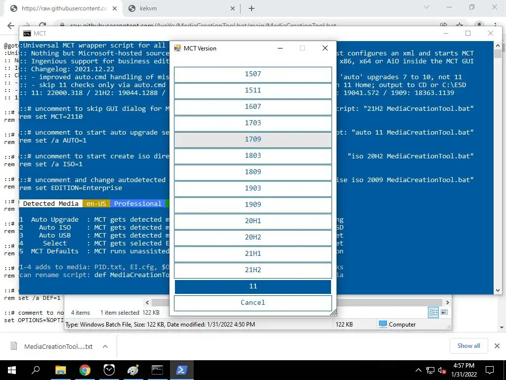This screenshot has width=506, height=380.
Task: Open taskbar search
Action: coord(36,370)
